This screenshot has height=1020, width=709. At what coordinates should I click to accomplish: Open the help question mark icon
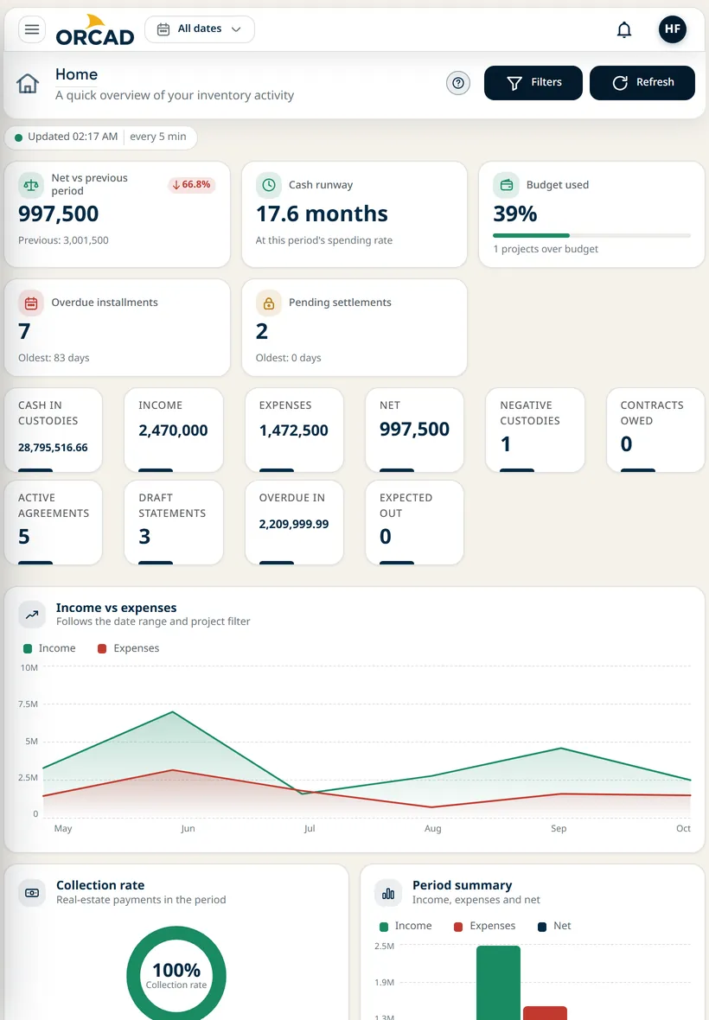pyautogui.click(x=458, y=83)
